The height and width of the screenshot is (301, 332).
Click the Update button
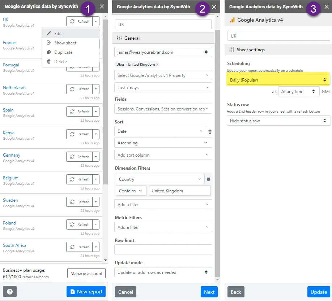tap(319, 292)
